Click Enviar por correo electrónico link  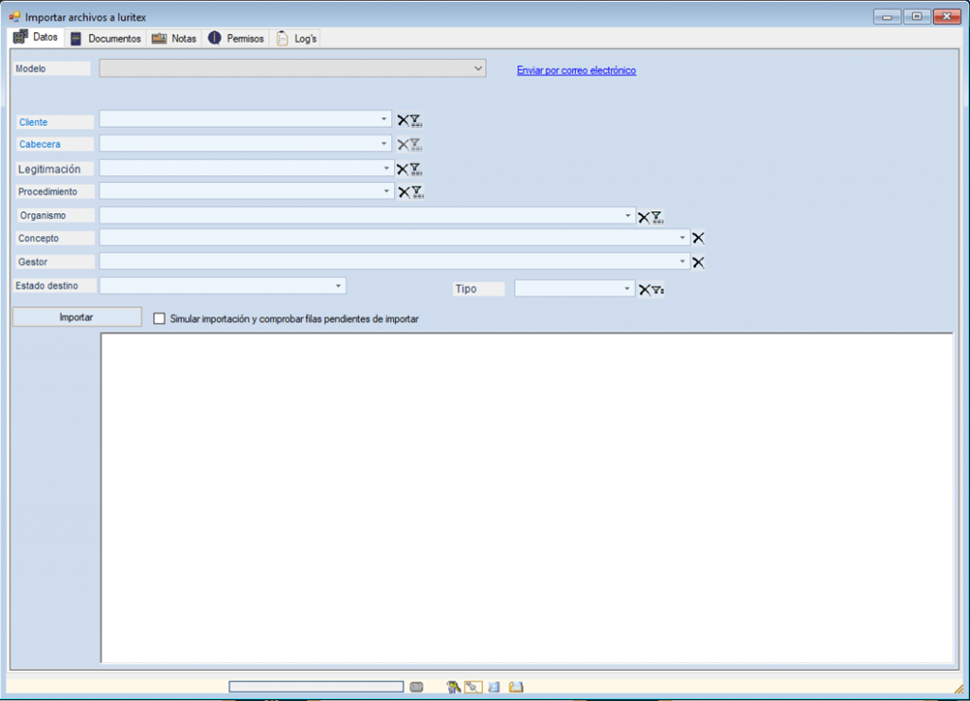tap(576, 70)
